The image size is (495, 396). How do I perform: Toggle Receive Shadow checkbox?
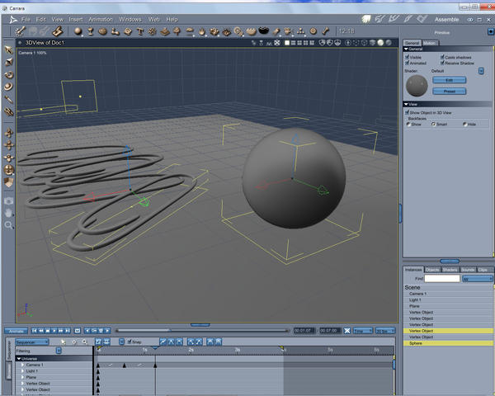pos(442,63)
